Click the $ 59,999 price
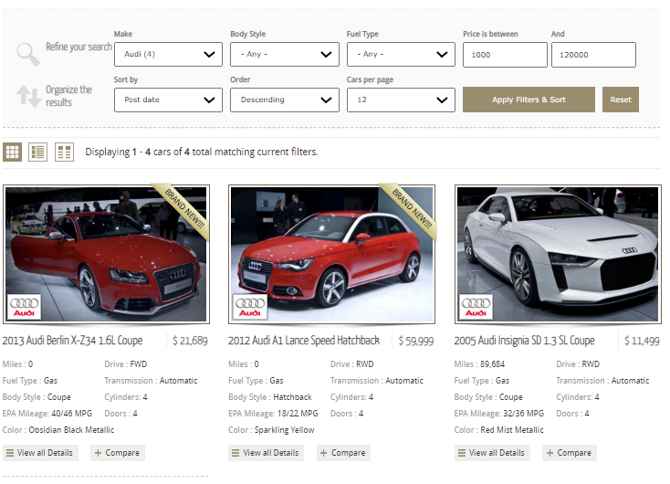The image size is (670, 484). click(415, 341)
